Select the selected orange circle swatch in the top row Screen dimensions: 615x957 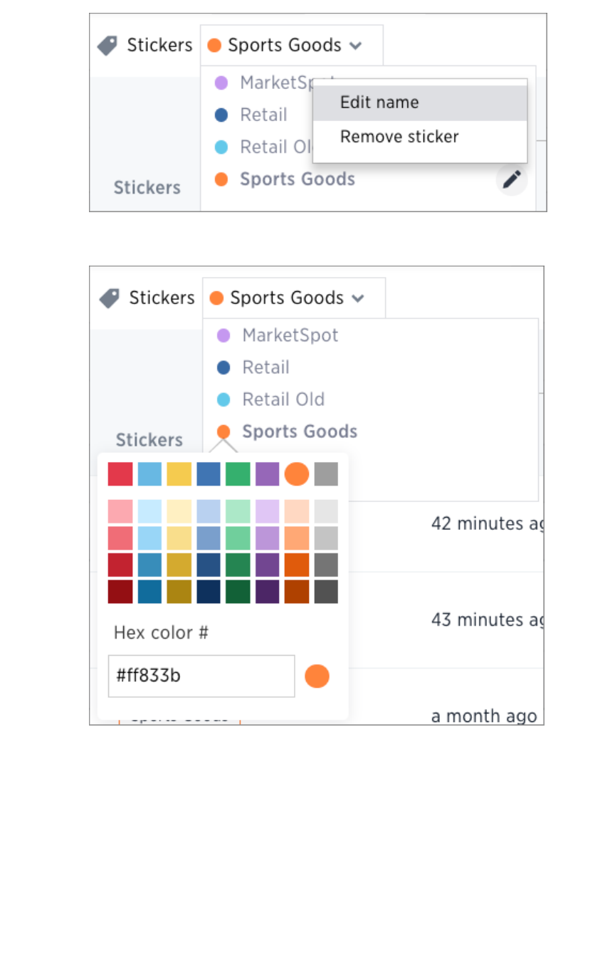(297, 474)
